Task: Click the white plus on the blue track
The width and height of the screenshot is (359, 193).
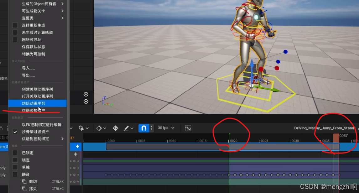Action: pyautogui.click(x=77, y=147)
